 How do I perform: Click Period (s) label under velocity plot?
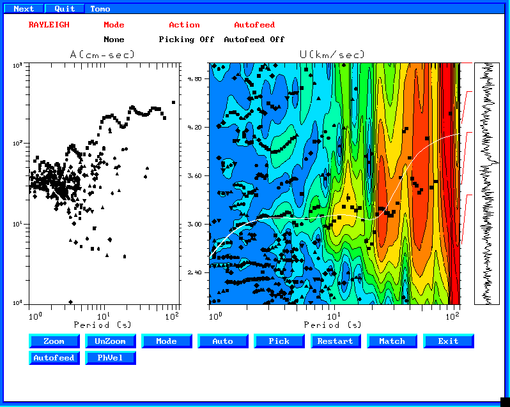[x=332, y=325]
